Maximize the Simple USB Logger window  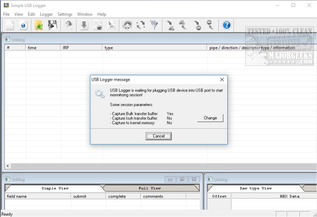[293, 5]
